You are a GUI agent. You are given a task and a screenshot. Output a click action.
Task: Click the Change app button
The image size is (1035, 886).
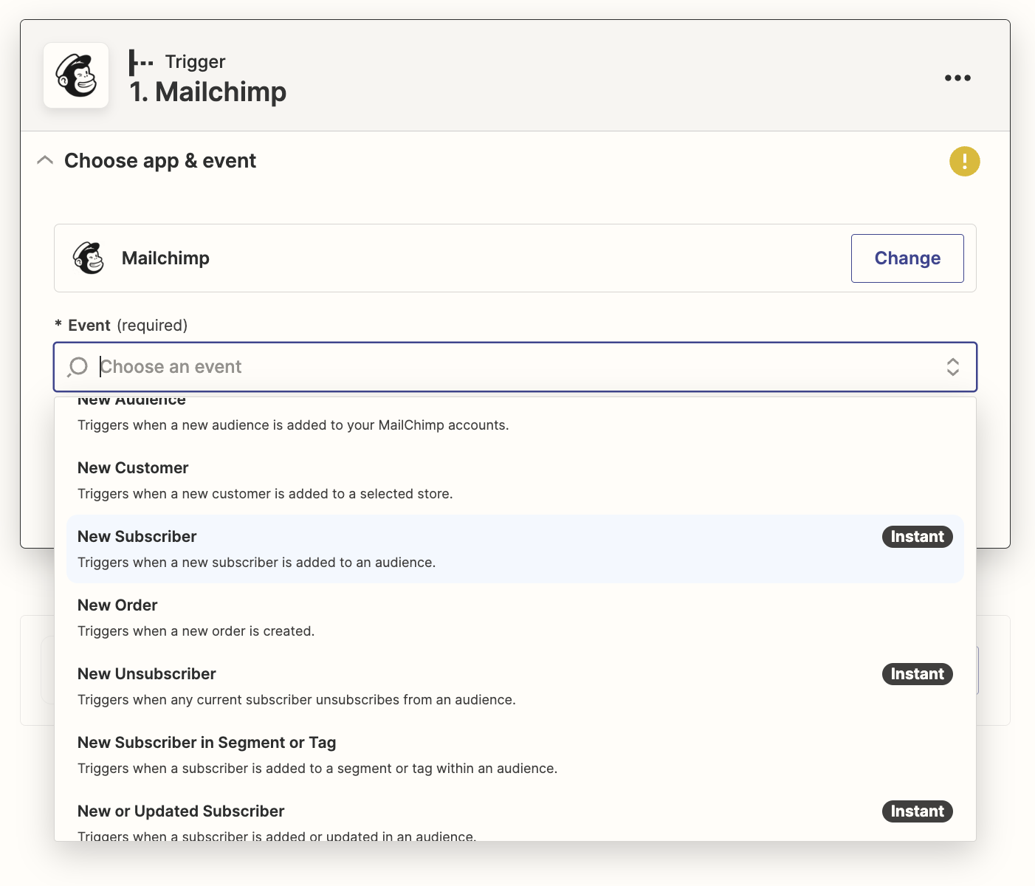point(907,258)
